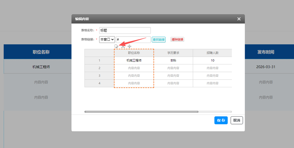The width and height of the screenshot is (294, 148).
Task: Select row number 3 header
Action: [99, 76]
